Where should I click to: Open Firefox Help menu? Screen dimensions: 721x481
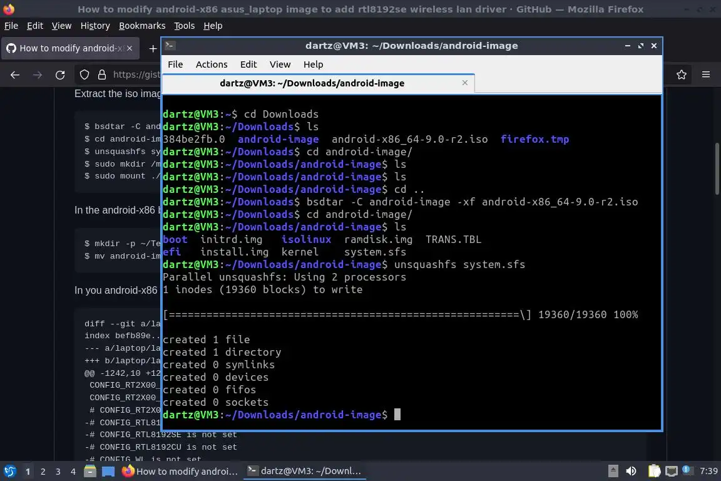[213, 26]
